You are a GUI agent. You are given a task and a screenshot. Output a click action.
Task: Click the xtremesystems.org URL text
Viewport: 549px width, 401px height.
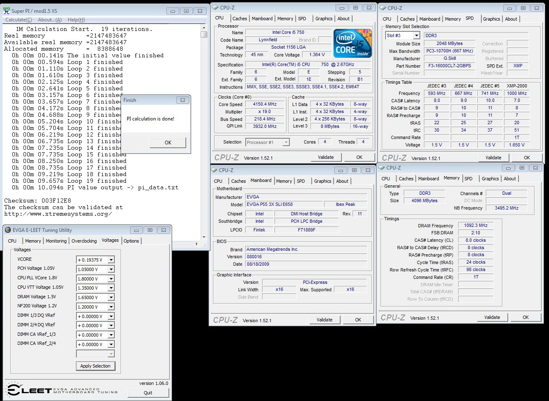pyautogui.click(x=58, y=214)
